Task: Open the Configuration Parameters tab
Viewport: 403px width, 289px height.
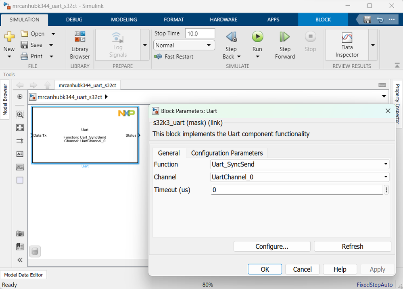Action: coord(227,153)
